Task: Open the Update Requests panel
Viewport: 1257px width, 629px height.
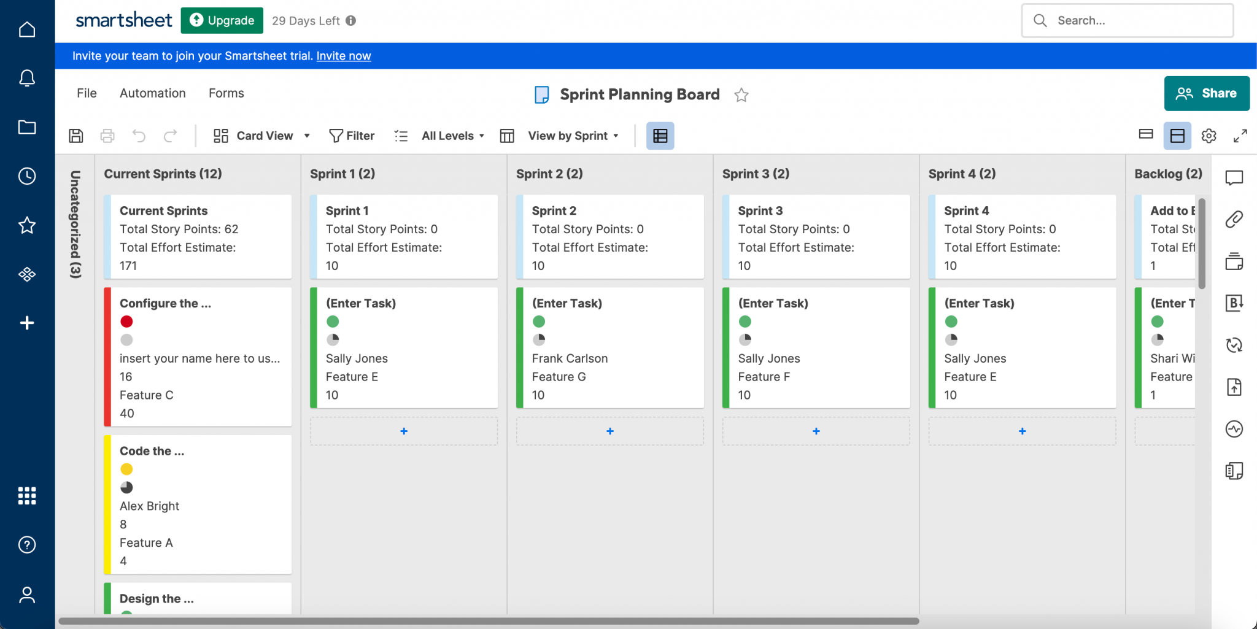Action: [x=1235, y=345]
